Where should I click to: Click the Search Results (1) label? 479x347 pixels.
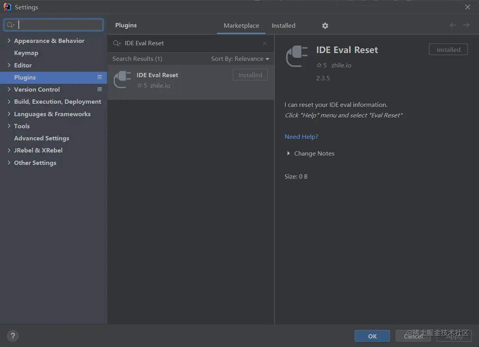[x=137, y=59]
